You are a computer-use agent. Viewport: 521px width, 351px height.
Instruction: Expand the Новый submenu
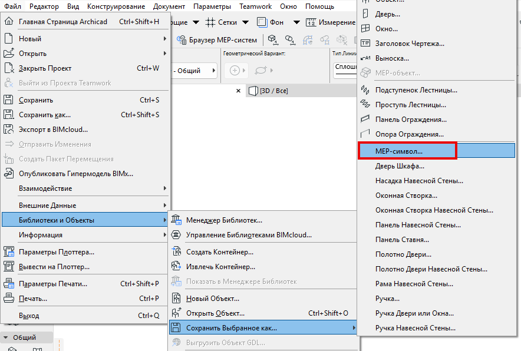165,38
